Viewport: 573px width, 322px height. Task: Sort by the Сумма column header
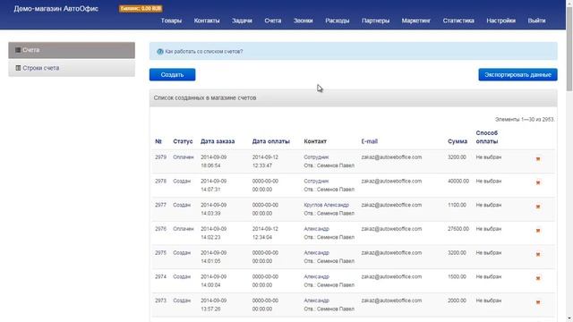[x=458, y=141]
